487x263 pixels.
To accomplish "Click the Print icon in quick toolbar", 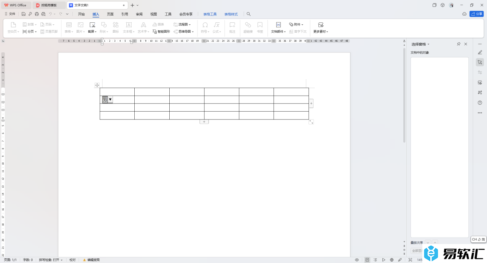I will click(37, 14).
